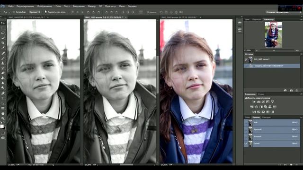The width and height of the screenshot is (303, 170).
Task: Select the Healing Brush tool
Action: 3,53
